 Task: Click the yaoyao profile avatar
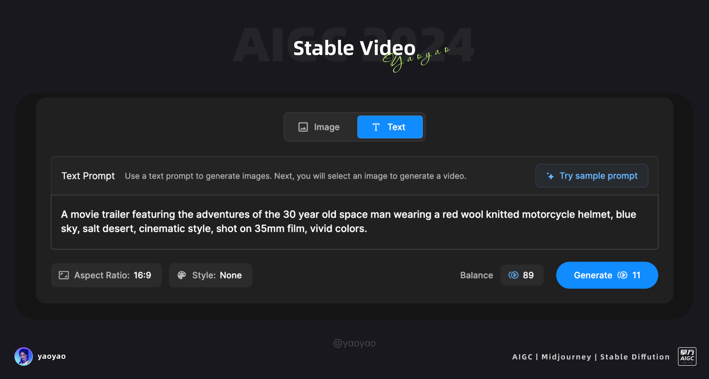24,356
